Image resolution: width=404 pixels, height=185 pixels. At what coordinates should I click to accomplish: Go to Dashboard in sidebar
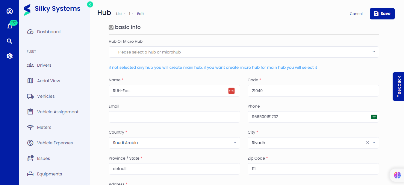coord(49,32)
